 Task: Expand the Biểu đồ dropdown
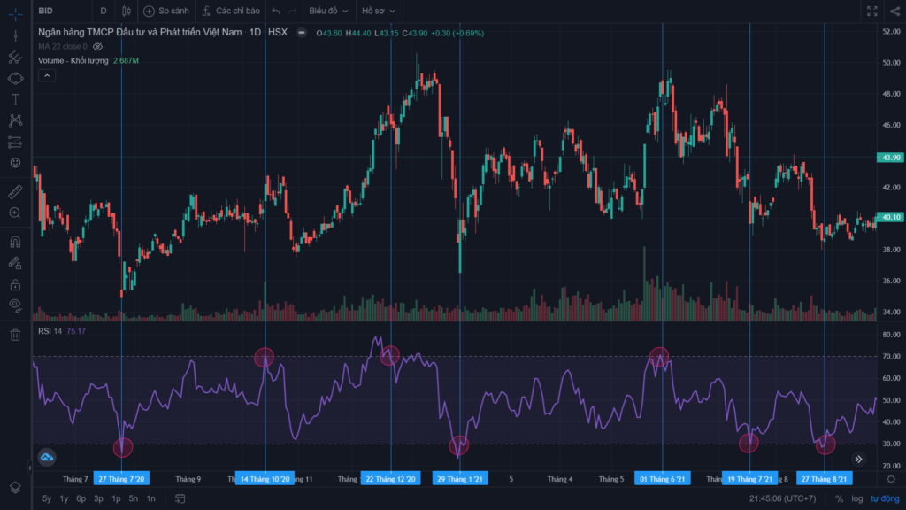click(328, 11)
